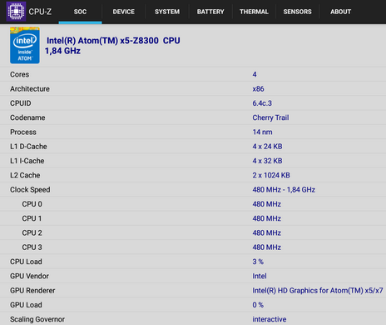Screen dimensions: 386x325
Task: Click the GPU Vendor label
Action: coord(29,276)
